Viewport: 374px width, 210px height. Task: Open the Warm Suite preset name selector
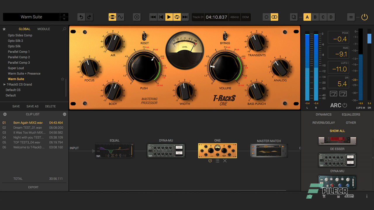(x=31, y=17)
